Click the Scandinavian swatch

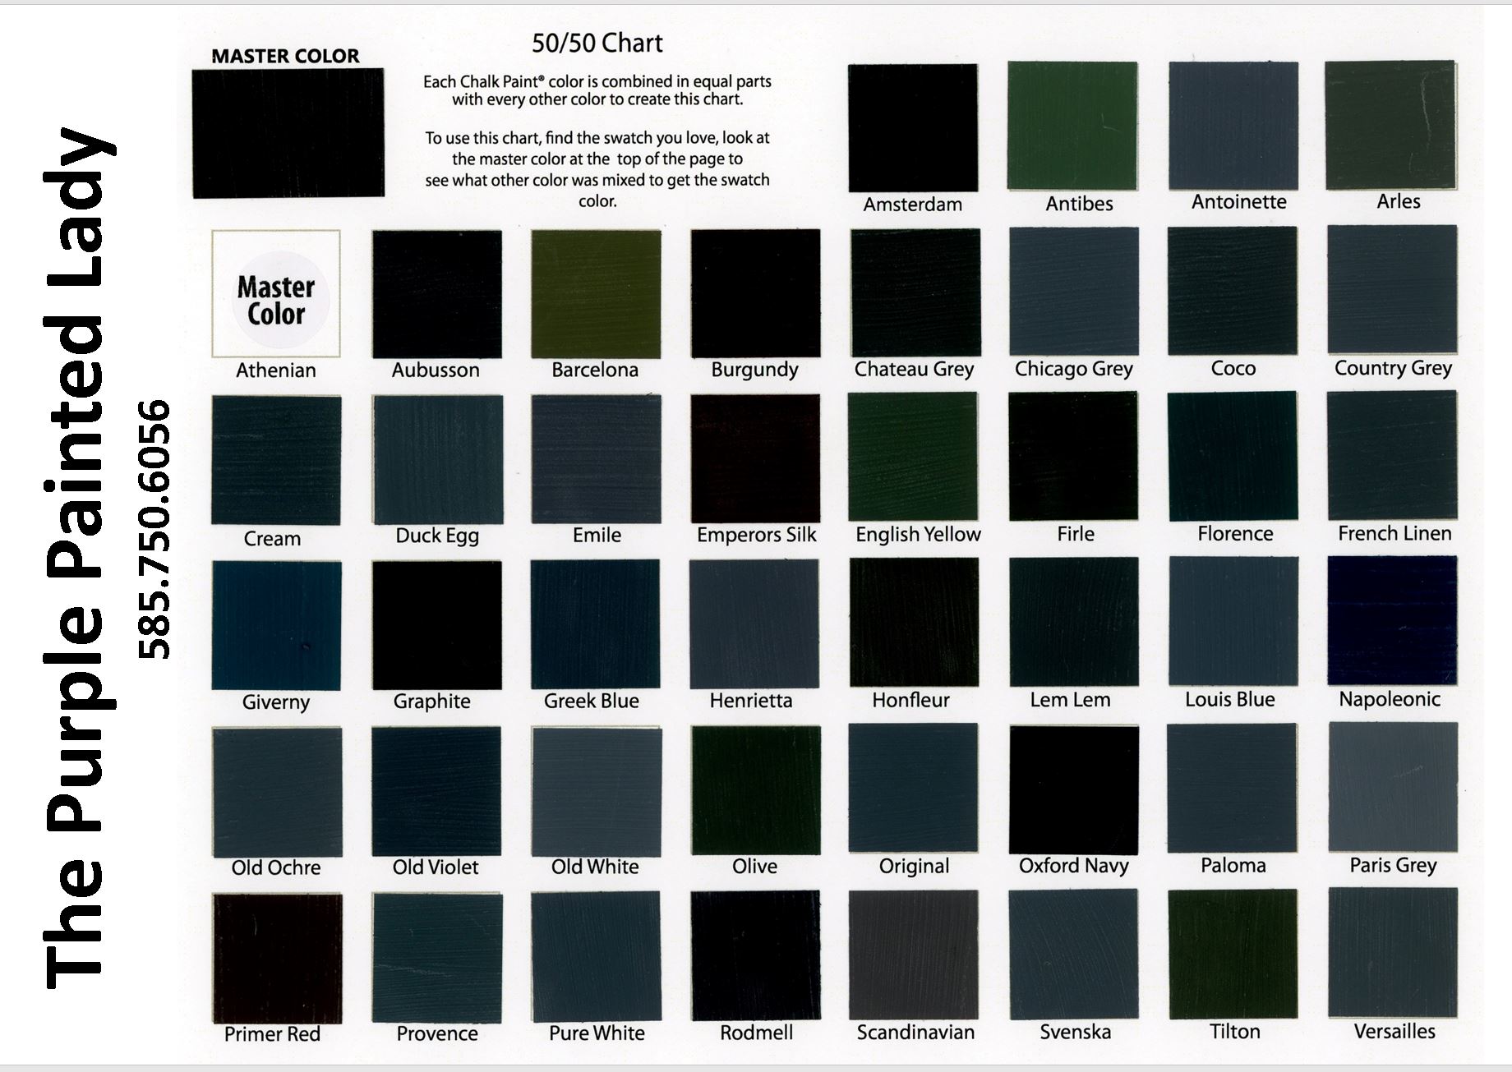coord(914,955)
